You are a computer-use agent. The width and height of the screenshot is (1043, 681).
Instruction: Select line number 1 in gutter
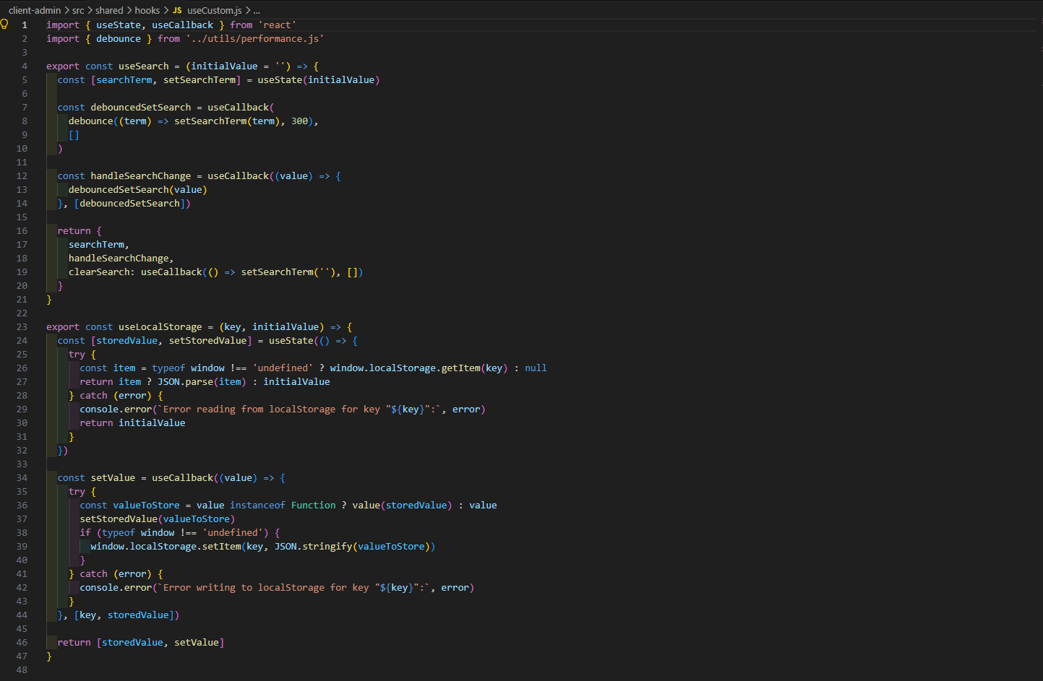(24, 25)
